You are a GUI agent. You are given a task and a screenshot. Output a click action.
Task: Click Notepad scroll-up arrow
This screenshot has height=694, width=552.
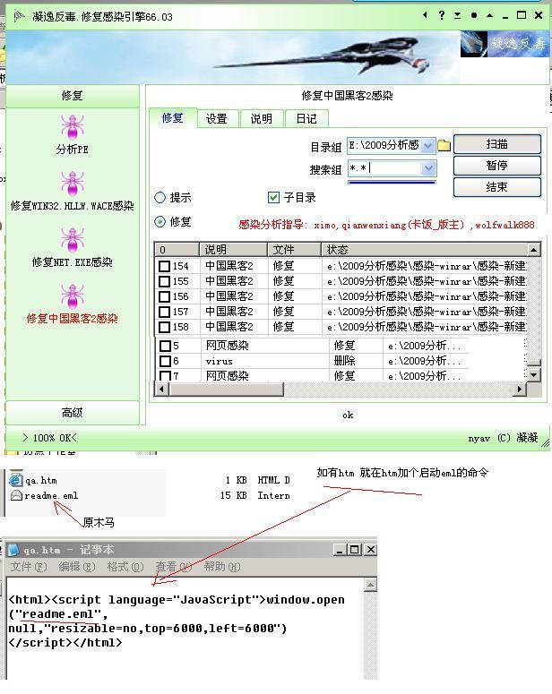click(x=370, y=585)
